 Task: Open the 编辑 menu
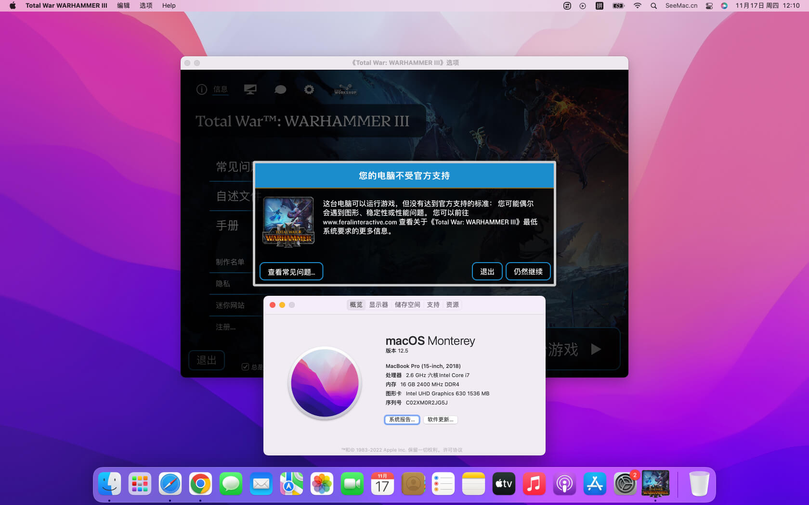123,6
